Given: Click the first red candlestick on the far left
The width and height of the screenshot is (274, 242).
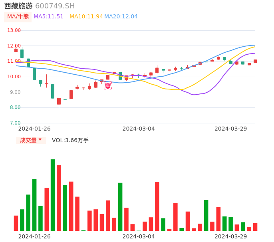Looking at the screenshot, I should pyautogui.click(x=16, y=50).
